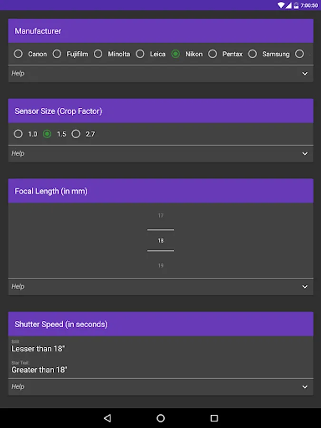The image size is (321, 428).
Task: Choose Fujifilm as manufacturer
Action: 57,54
